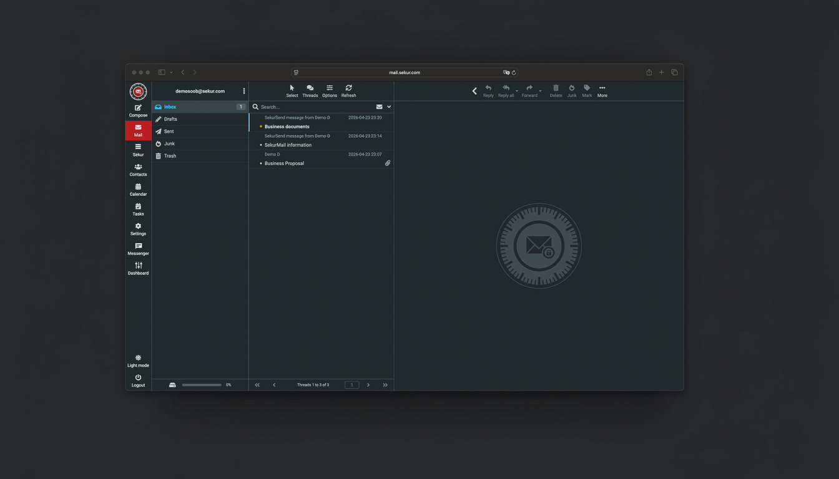
Task: Open the Business Proposal message
Action: 321,159
